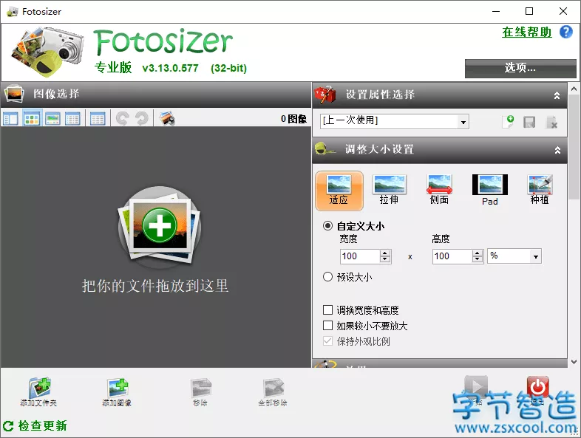
Task: Click the 把你的文件拖放到这里 text
Action: point(155,286)
